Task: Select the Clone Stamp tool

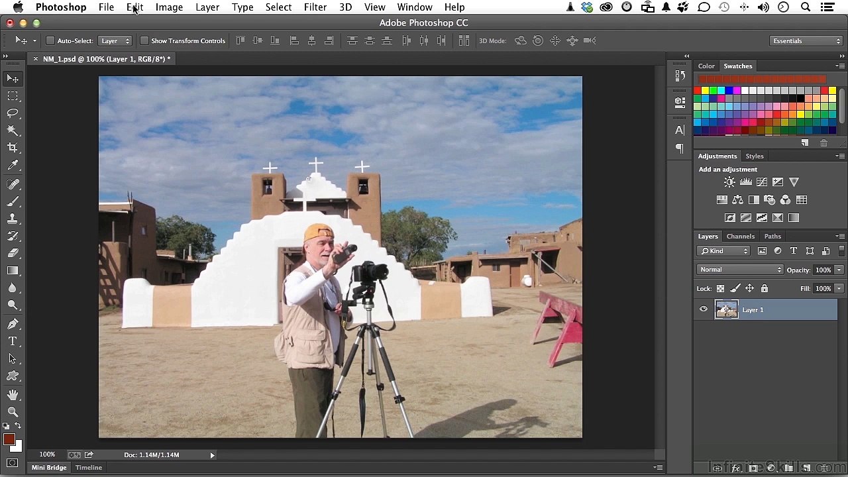Action: click(13, 219)
